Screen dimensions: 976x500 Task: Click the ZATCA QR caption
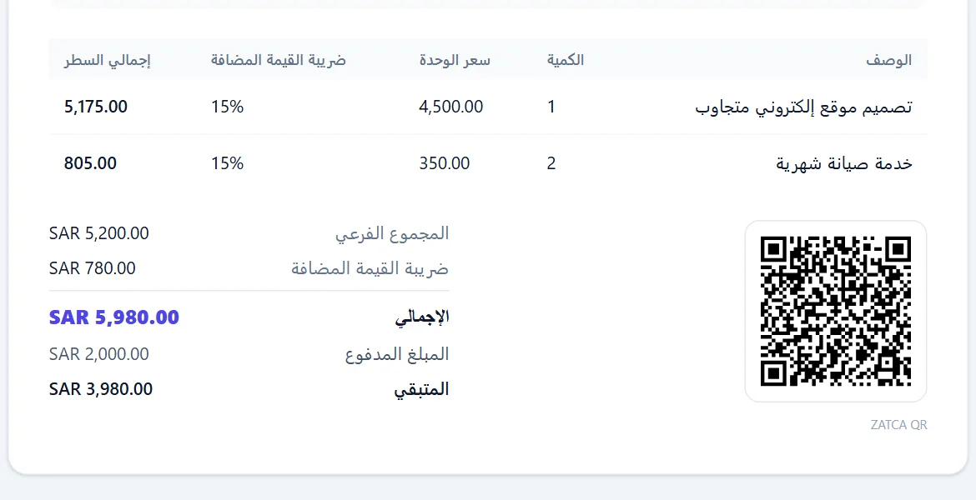[898, 425]
